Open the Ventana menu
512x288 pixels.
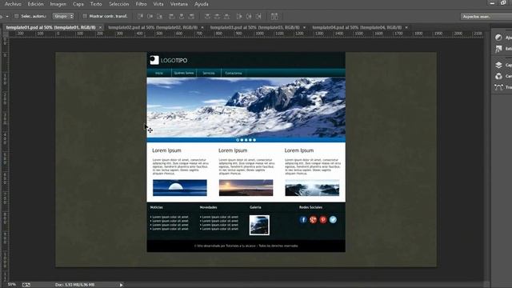pos(179,4)
